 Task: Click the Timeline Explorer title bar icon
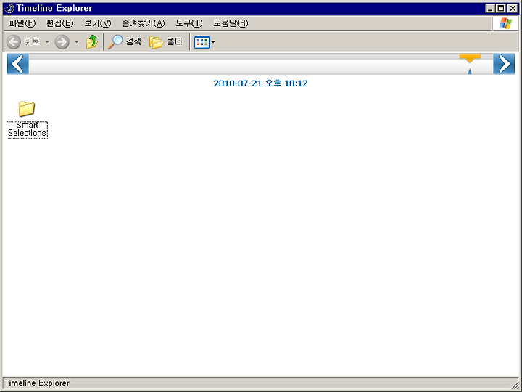[x=9, y=8]
